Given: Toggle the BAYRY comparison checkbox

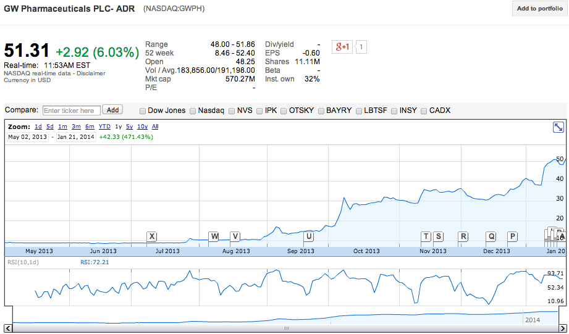Looking at the screenshot, I should pyautogui.click(x=321, y=111).
